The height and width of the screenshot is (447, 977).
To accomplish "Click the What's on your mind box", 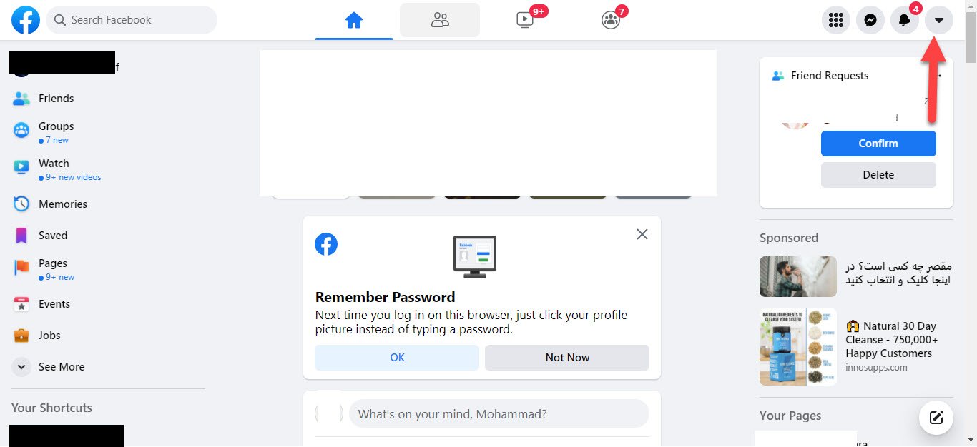I will click(499, 414).
